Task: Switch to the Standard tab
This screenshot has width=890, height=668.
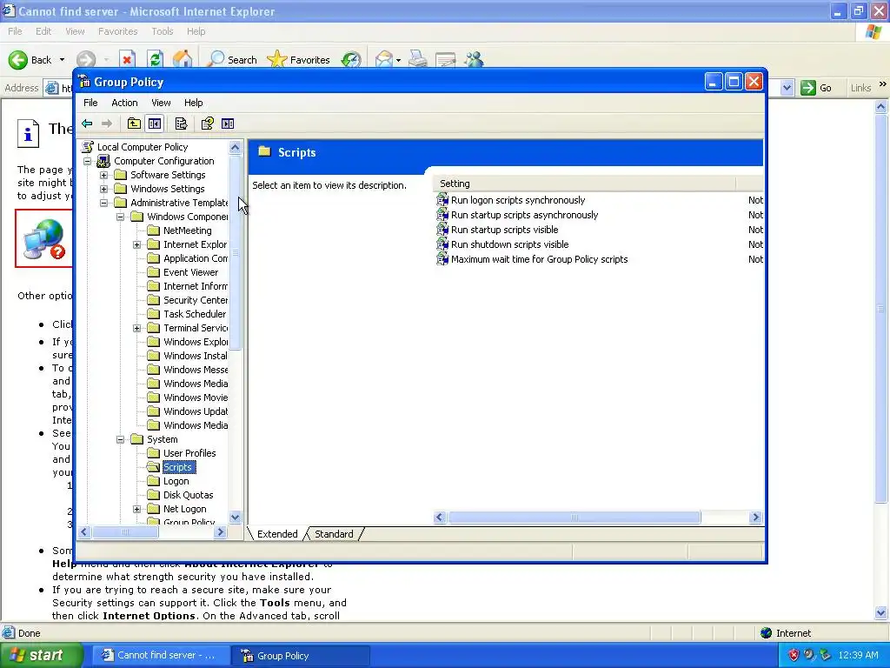Action: point(334,534)
